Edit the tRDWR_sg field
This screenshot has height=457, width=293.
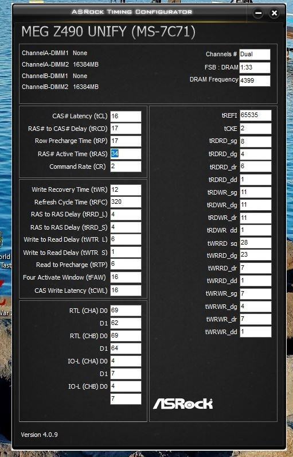pyautogui.click(x=256, y=192)
